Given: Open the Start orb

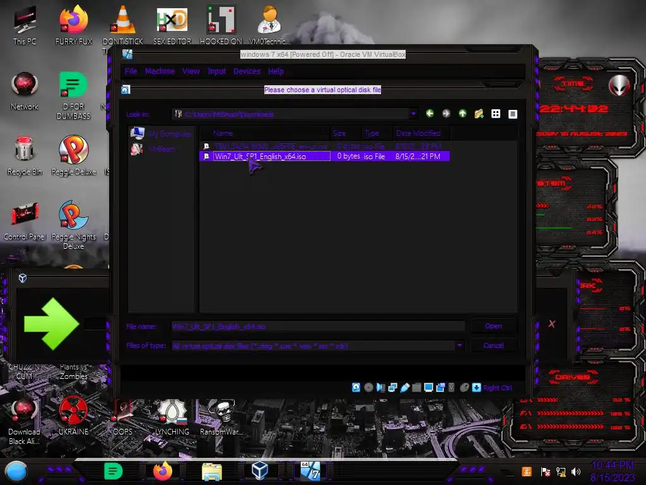Looking at the screenshot, I should pos(16,472).
